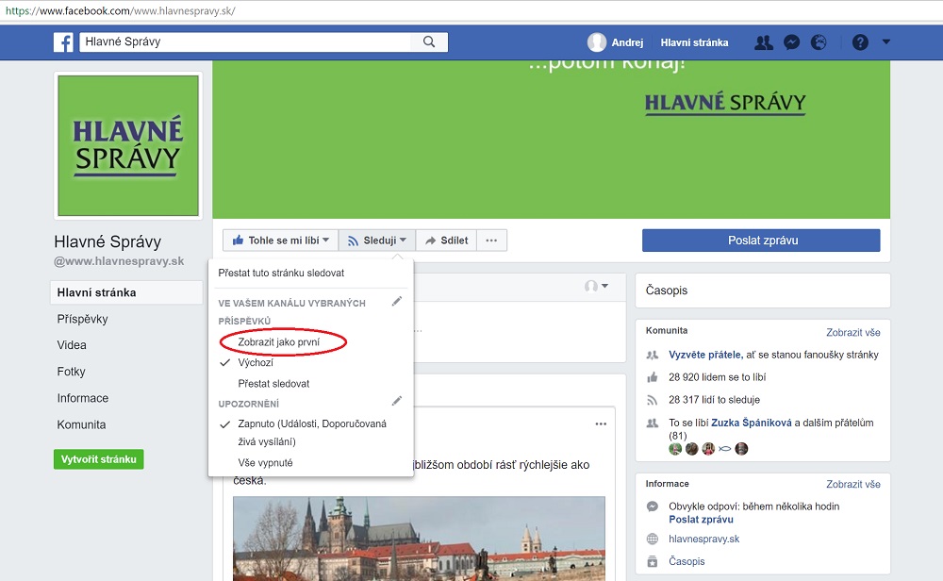Click the '@www.hlavnespravy.sk' page username
The height and width of the screenshot is (581, 943).
119,261
